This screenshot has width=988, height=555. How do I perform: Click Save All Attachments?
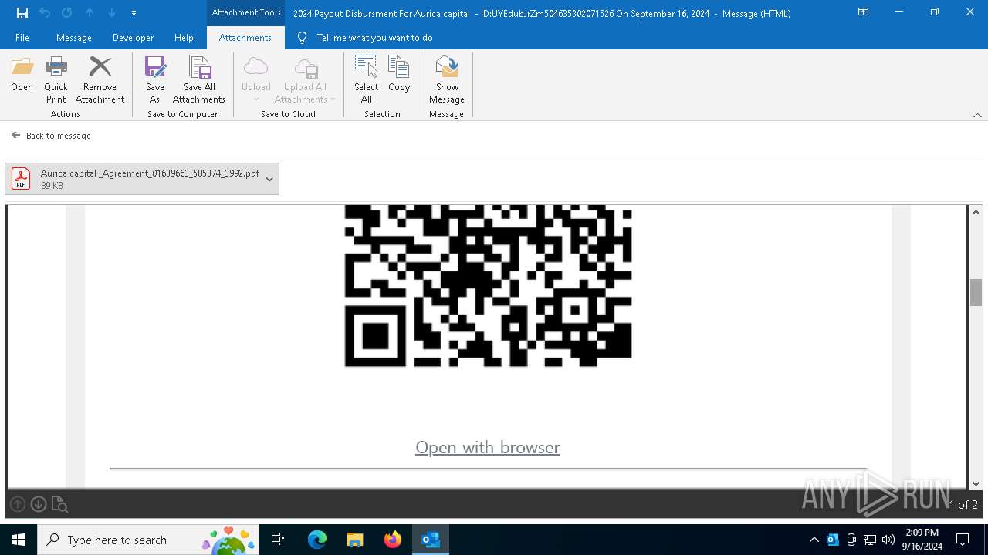pyautogui.click(x=199, y=79)
